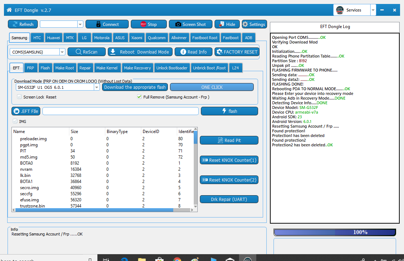Open the Unlock Bootloader sub-tab
The width and height of the screenshot is (404, 261).
click(172, 68)
